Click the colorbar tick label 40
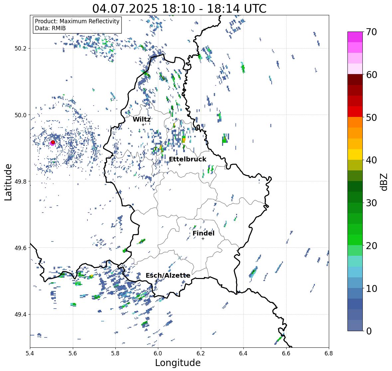392x371 pixels. 371,160
